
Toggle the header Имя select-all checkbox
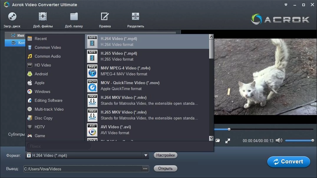click(13, 35)
